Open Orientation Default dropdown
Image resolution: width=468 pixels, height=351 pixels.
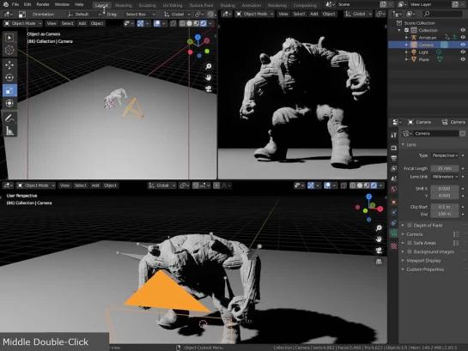(x=84, y=15)
